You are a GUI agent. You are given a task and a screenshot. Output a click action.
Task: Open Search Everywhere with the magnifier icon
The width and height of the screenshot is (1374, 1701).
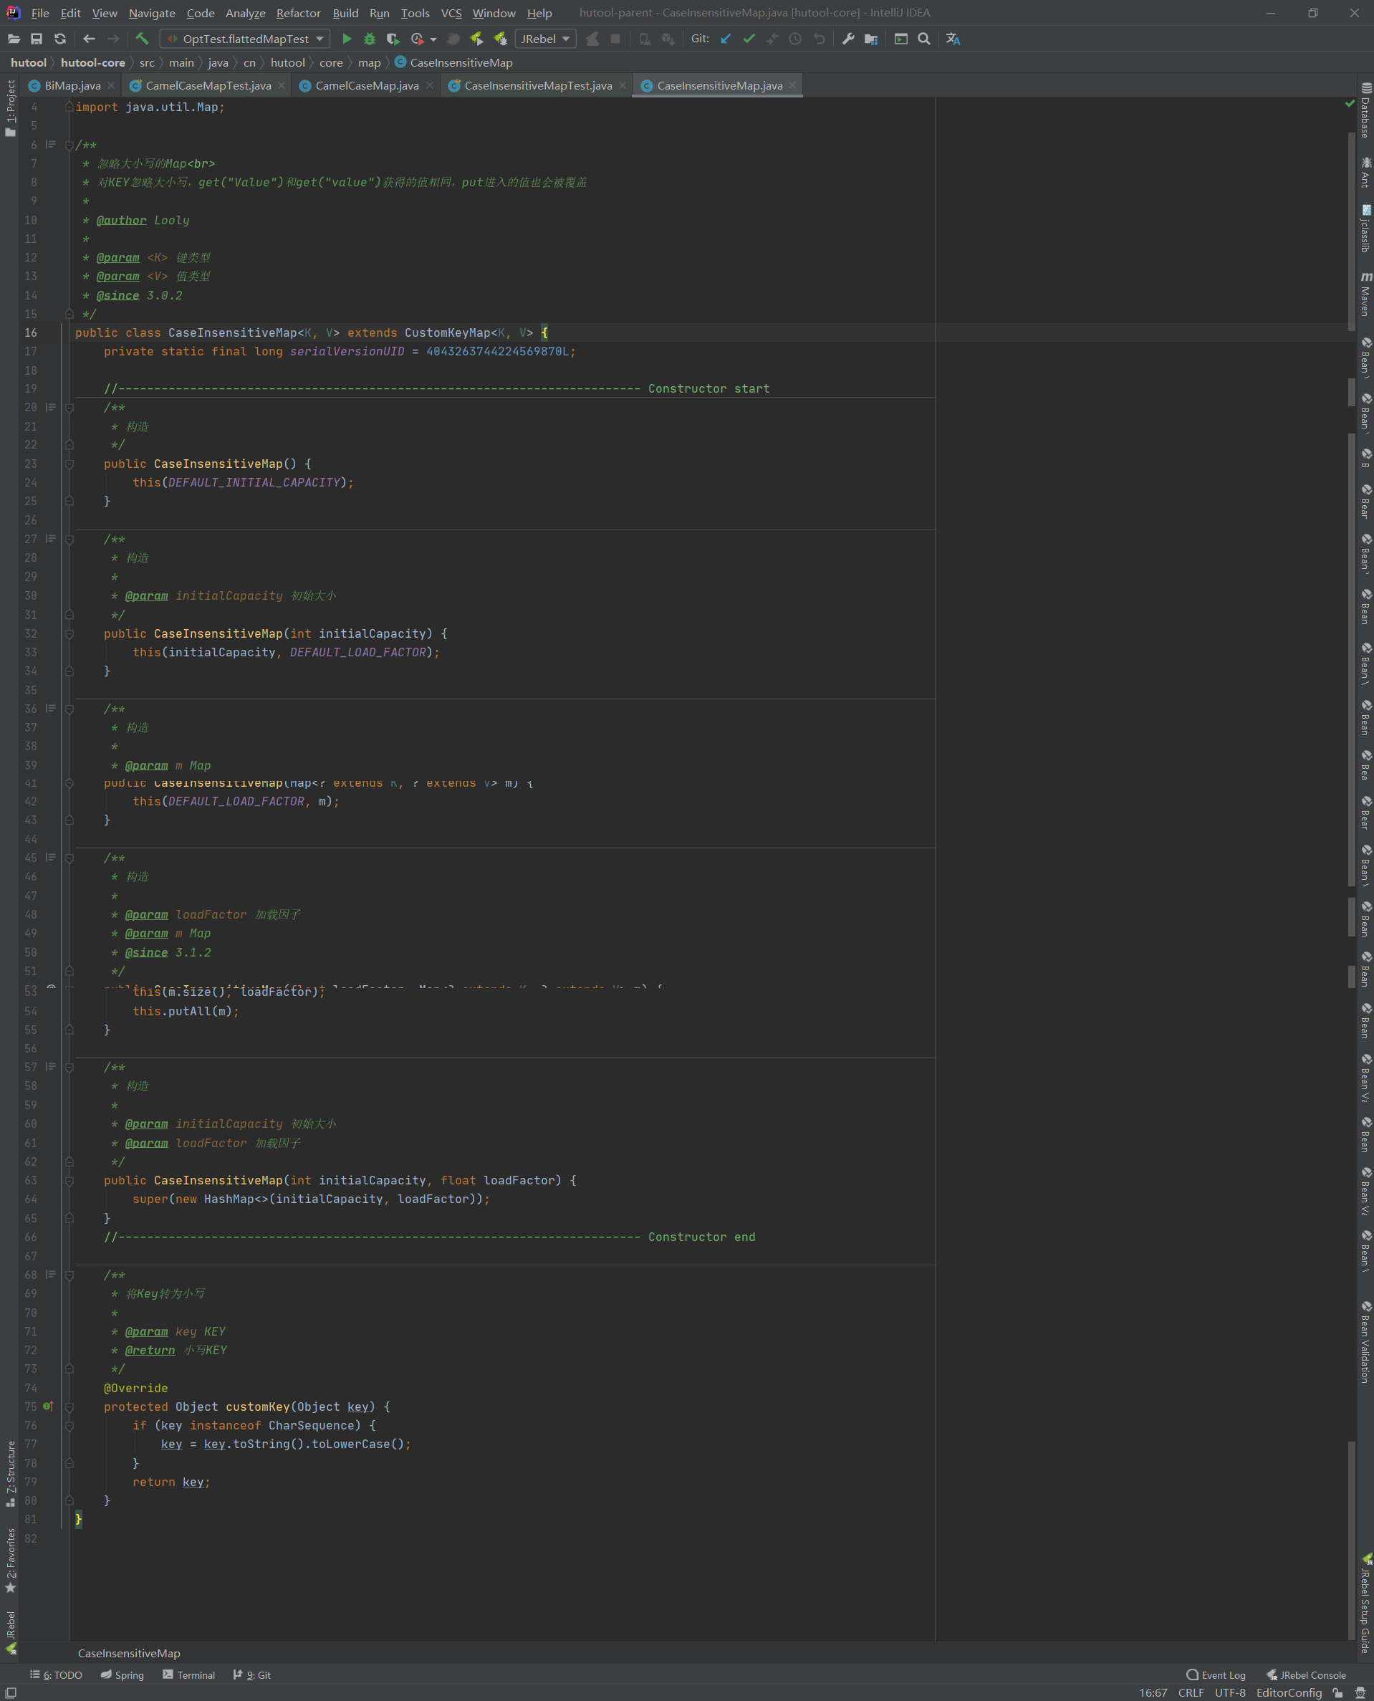(923, 39)
